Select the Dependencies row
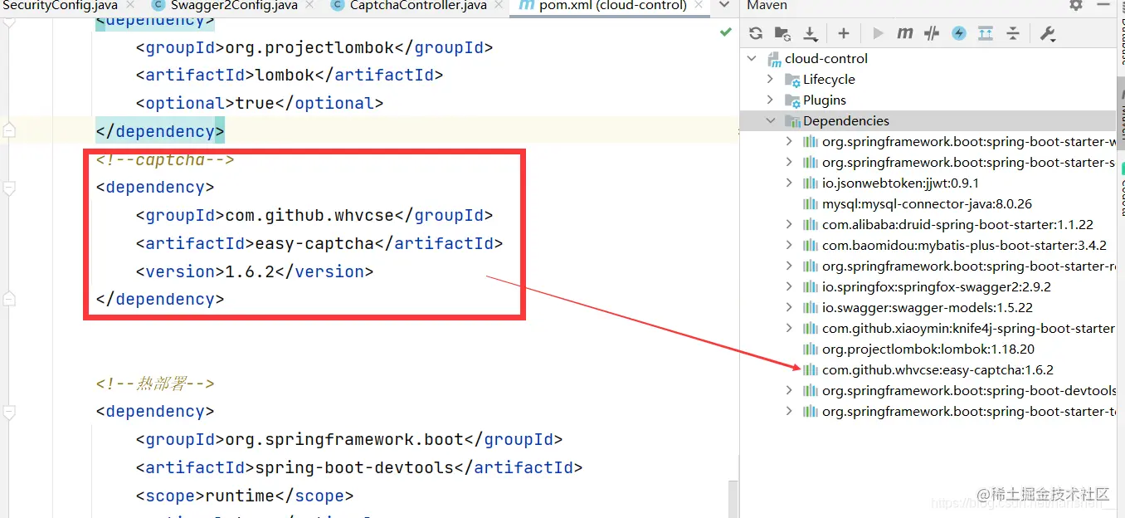 [928, 121]
